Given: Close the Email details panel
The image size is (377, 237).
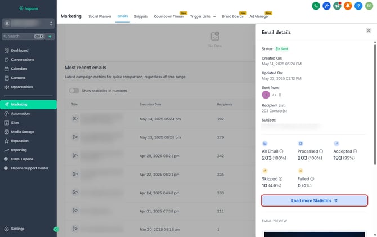Looking at the screenshot, I should tap(369, 30).
